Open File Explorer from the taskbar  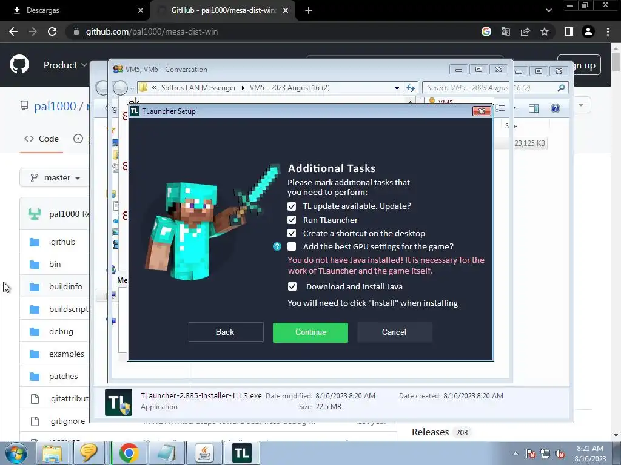coord(52,453)
